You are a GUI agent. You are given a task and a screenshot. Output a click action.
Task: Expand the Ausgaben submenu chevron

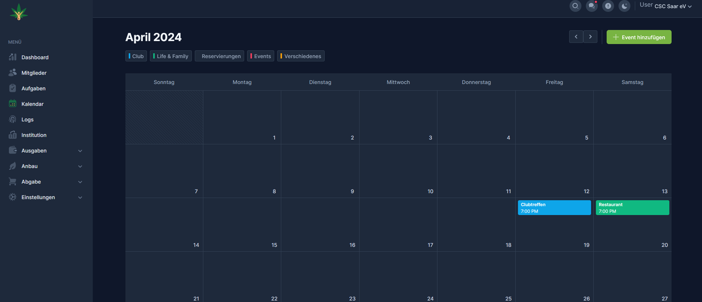(80, 151)
